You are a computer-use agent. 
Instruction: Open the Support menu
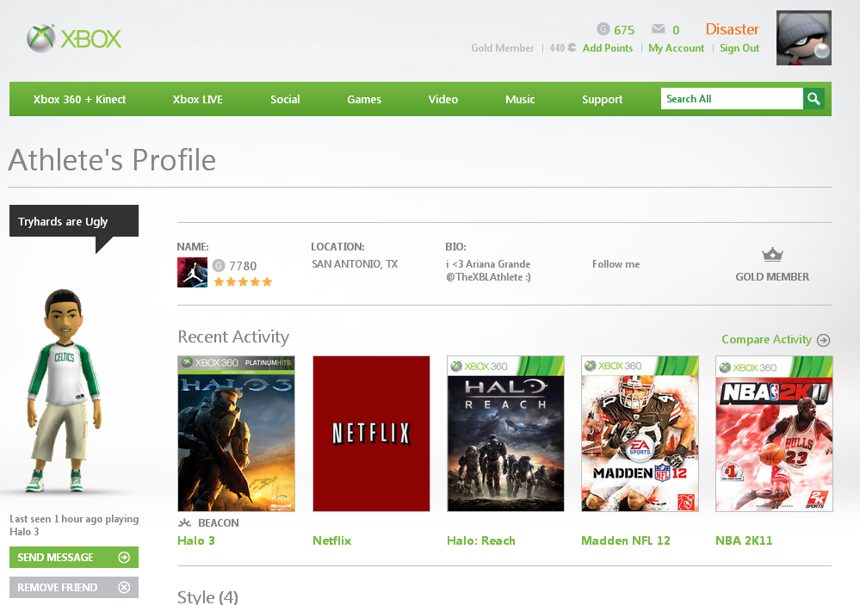point(603,99)
